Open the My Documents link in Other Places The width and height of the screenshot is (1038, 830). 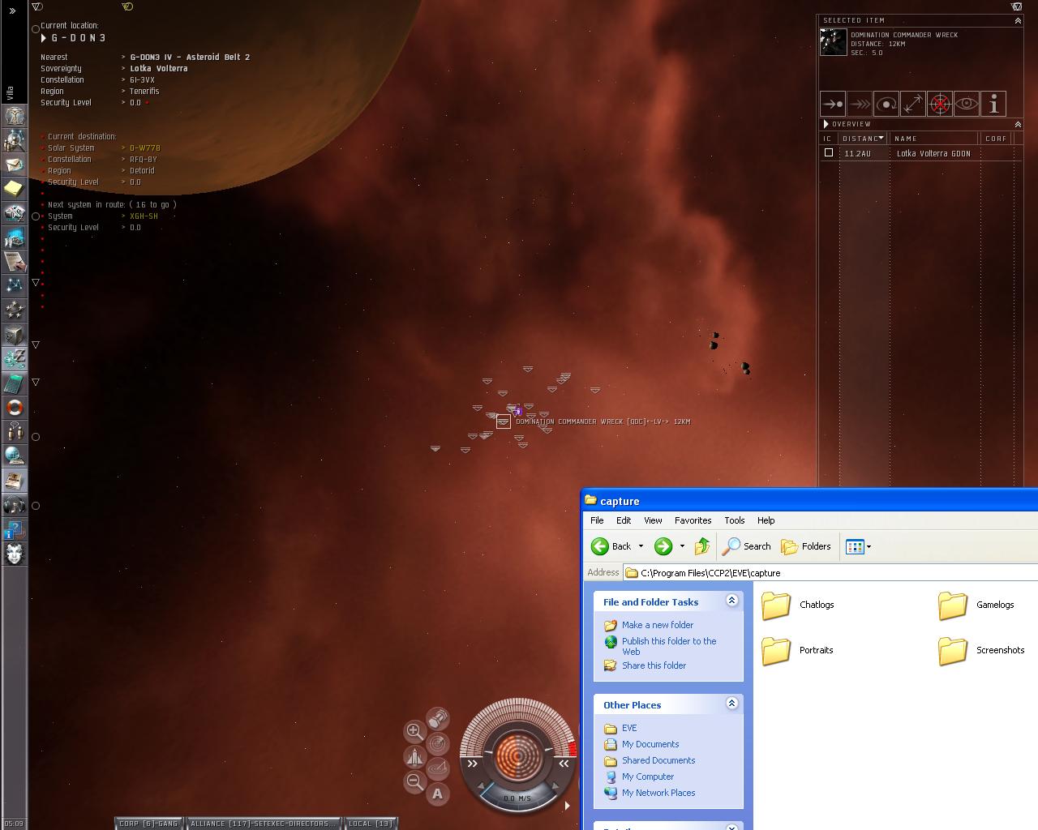650,744
